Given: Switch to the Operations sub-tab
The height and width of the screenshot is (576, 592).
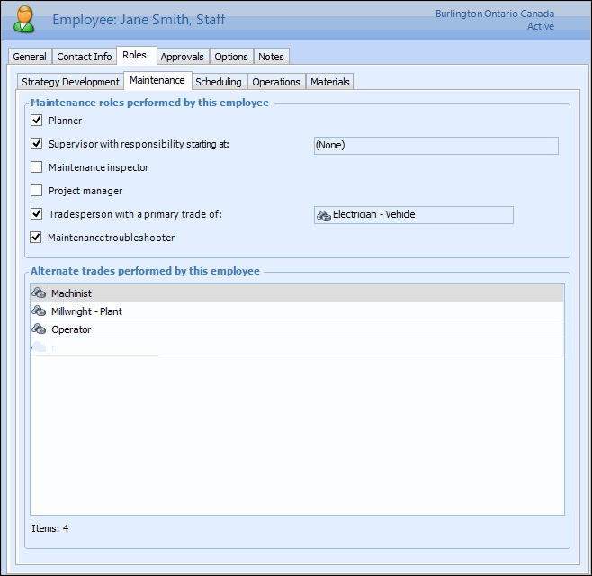Looking at the screenshot, I should point(276,82).
